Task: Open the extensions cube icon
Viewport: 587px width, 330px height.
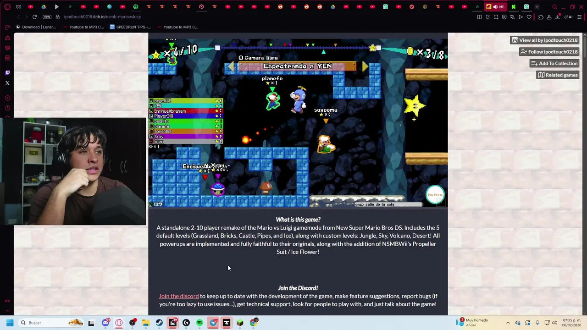Action: [x=541, y=17]
